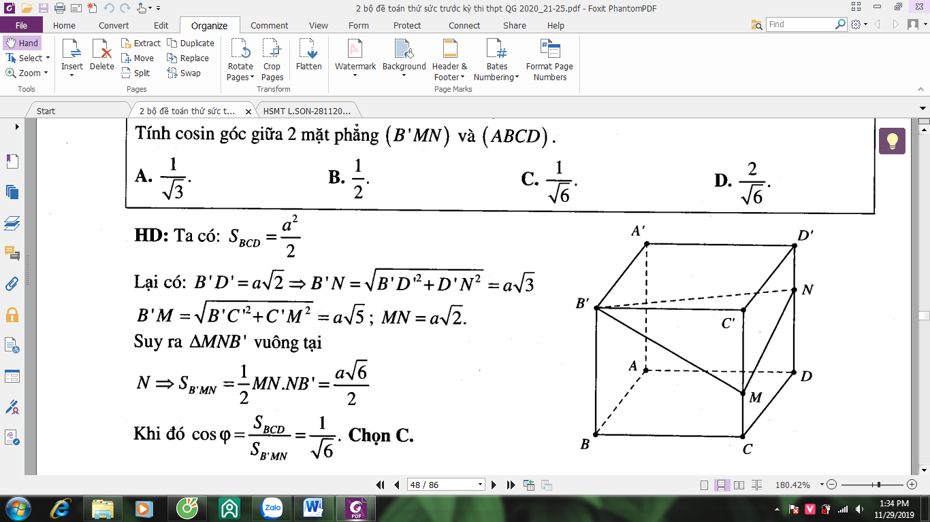This screenshot has width=930, height=522.
Task: Click the Flatten icon in ribbon
Action: click(308, 55)
